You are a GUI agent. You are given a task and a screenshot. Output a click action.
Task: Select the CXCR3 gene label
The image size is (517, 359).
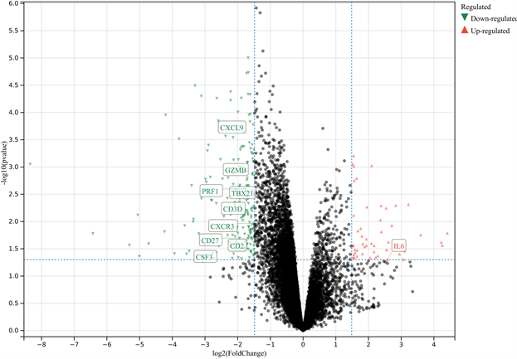[x=222, y=226]
